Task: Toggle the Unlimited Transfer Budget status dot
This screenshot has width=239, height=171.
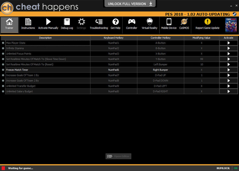Action: pyautogui.click(x=3, y=86)
